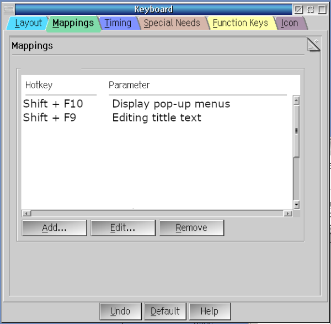
Task: Click the page corner icon beside Mappings heading
Action: pyautogui.click(x=313, y=45)
